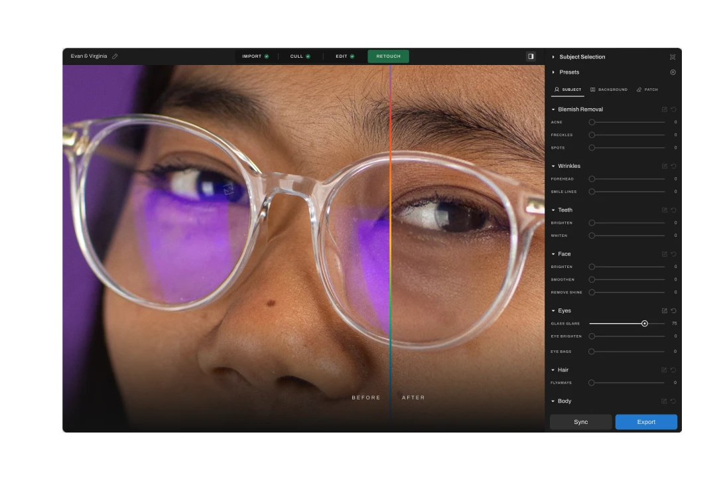Open the Patch tab

coord(647,90)
